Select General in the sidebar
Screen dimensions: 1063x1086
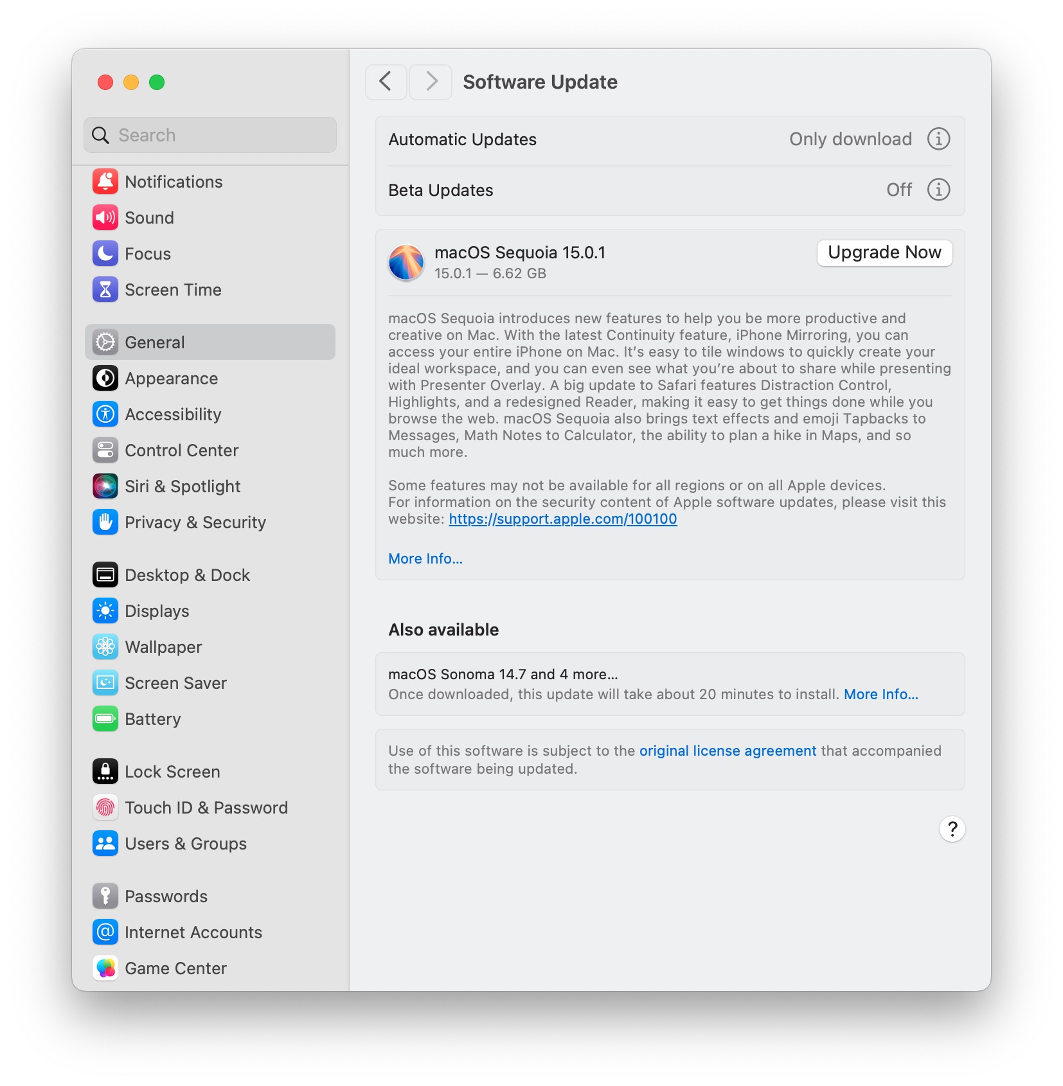[154, 342]
